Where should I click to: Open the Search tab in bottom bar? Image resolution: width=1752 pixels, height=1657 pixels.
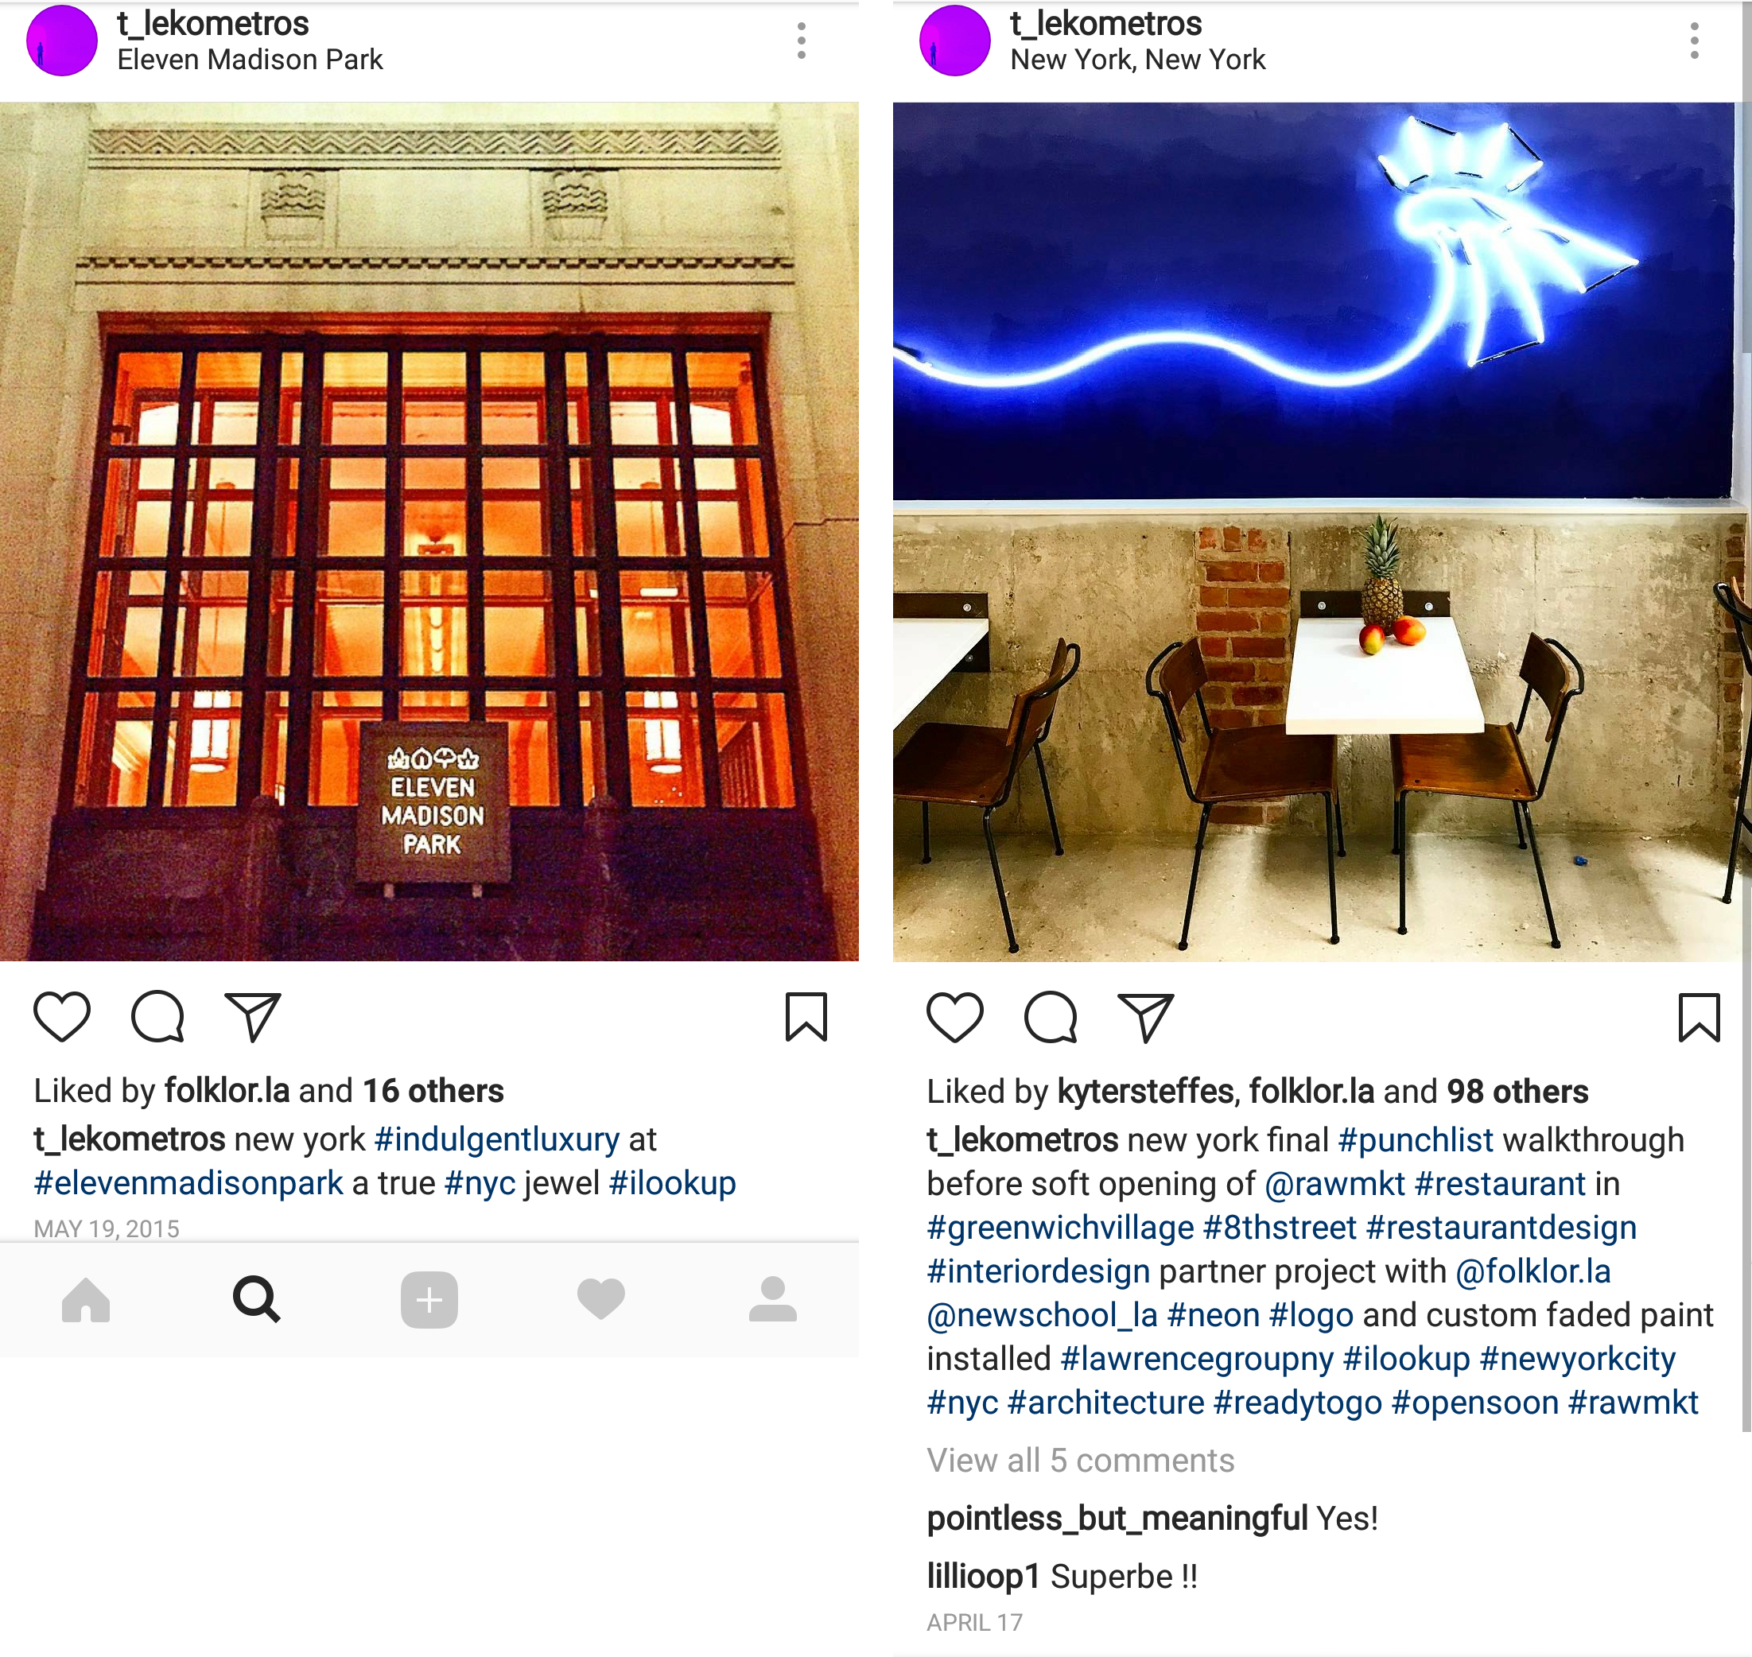click(x=257, y=1300)
